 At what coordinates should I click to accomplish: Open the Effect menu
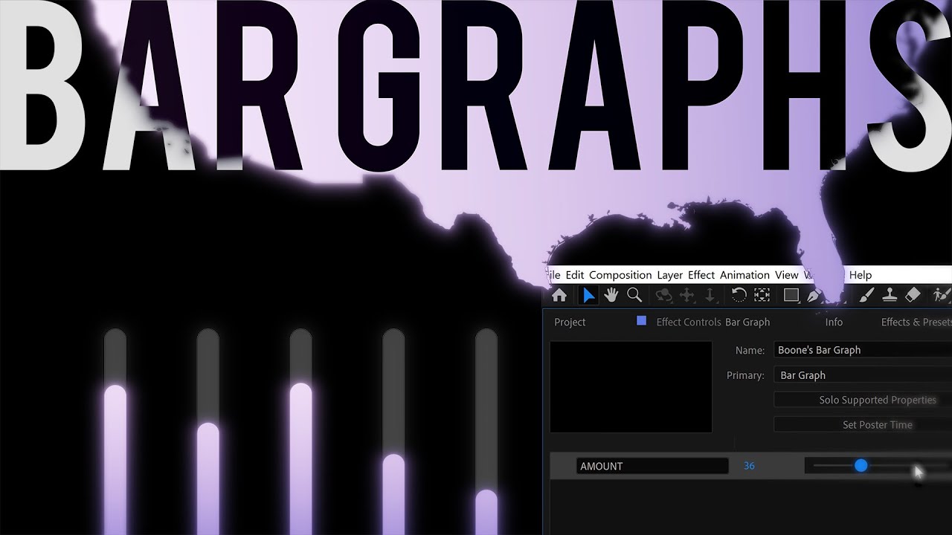[x=701, y=275]
